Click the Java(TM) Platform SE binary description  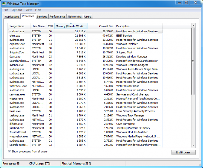[x=133, y=128]
